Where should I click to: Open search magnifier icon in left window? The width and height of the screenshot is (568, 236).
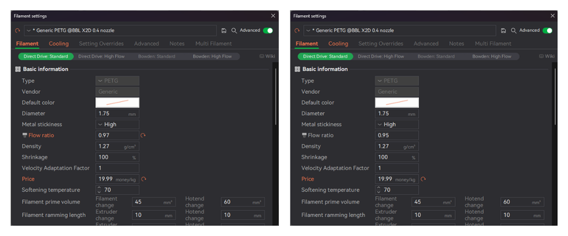pos(234,31)
